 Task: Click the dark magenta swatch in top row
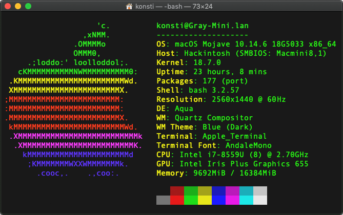[233, 191]
